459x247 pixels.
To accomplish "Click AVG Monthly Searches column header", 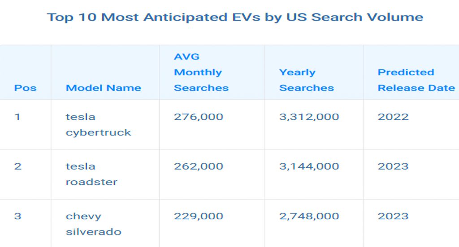I will tap(201, 72).
